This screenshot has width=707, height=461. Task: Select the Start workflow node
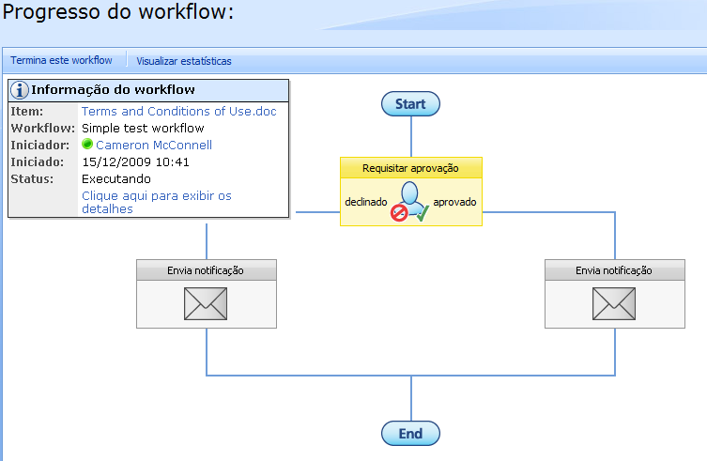coord(410,104)
